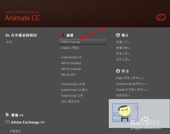The width and height of the screenshot is (170, 134).
Task: Click the open-folder icon beside 打开最近的项目
Action: point(7,35)
